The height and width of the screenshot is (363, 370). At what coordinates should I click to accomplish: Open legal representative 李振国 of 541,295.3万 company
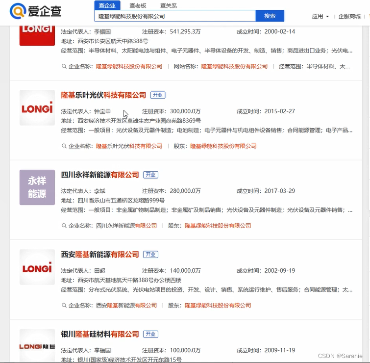[x=102, y=32]
